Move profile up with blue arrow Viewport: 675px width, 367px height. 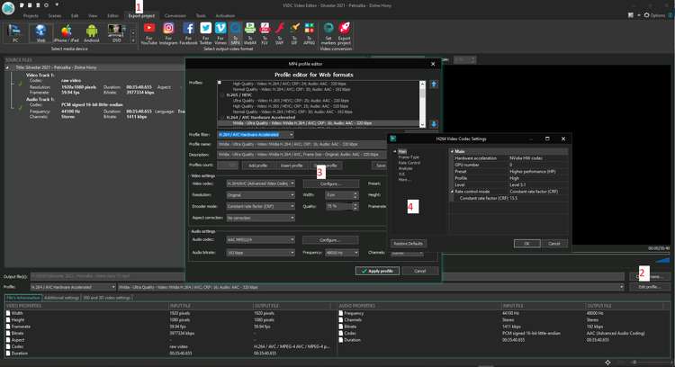(434, 85)
